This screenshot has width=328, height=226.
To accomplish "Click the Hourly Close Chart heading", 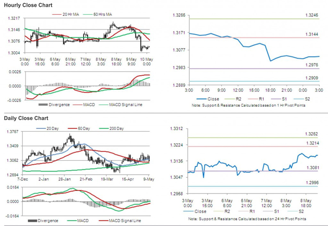I will tap(28, 5).
